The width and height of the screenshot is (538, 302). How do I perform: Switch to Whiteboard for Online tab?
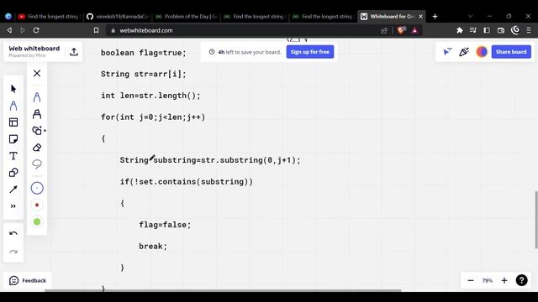coord(388,17)
